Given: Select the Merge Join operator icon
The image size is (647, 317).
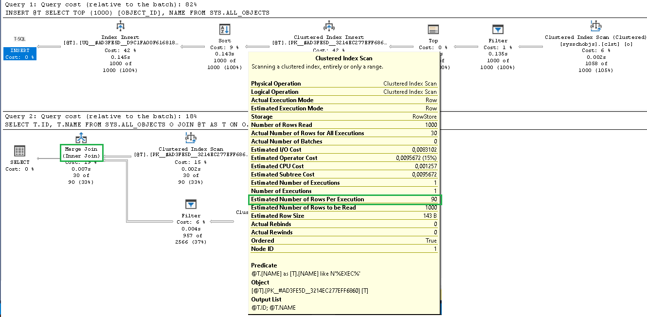Looking at the screenshot, I should 81,138.
